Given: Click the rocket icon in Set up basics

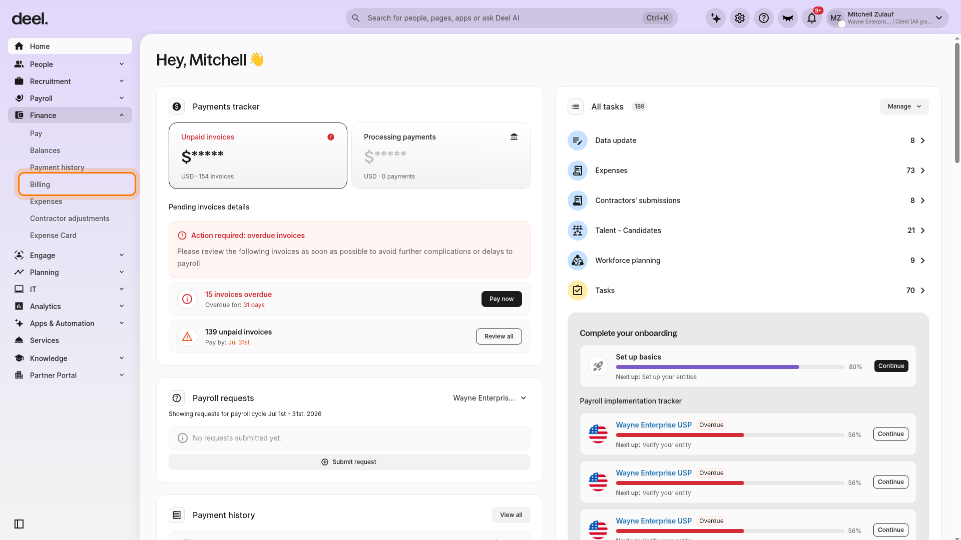Looking at the screenshot, I should coord(598,366).
